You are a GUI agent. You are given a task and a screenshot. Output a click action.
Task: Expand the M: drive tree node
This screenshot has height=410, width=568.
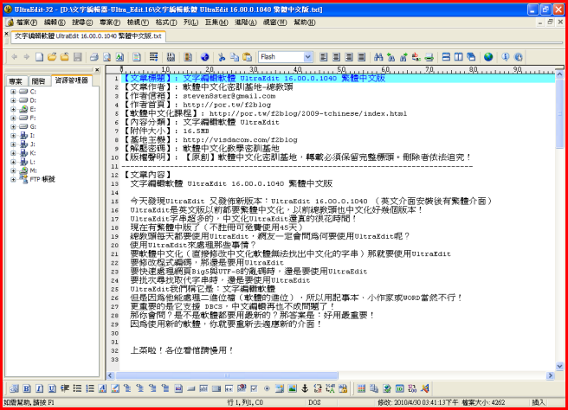click(x=13, y=170)
